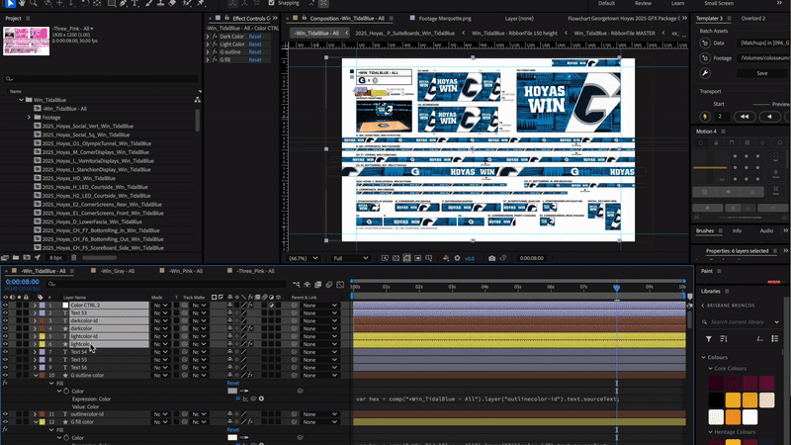Reset the Dark Color effect
The image size is (791, 445).
pos(255,37)
